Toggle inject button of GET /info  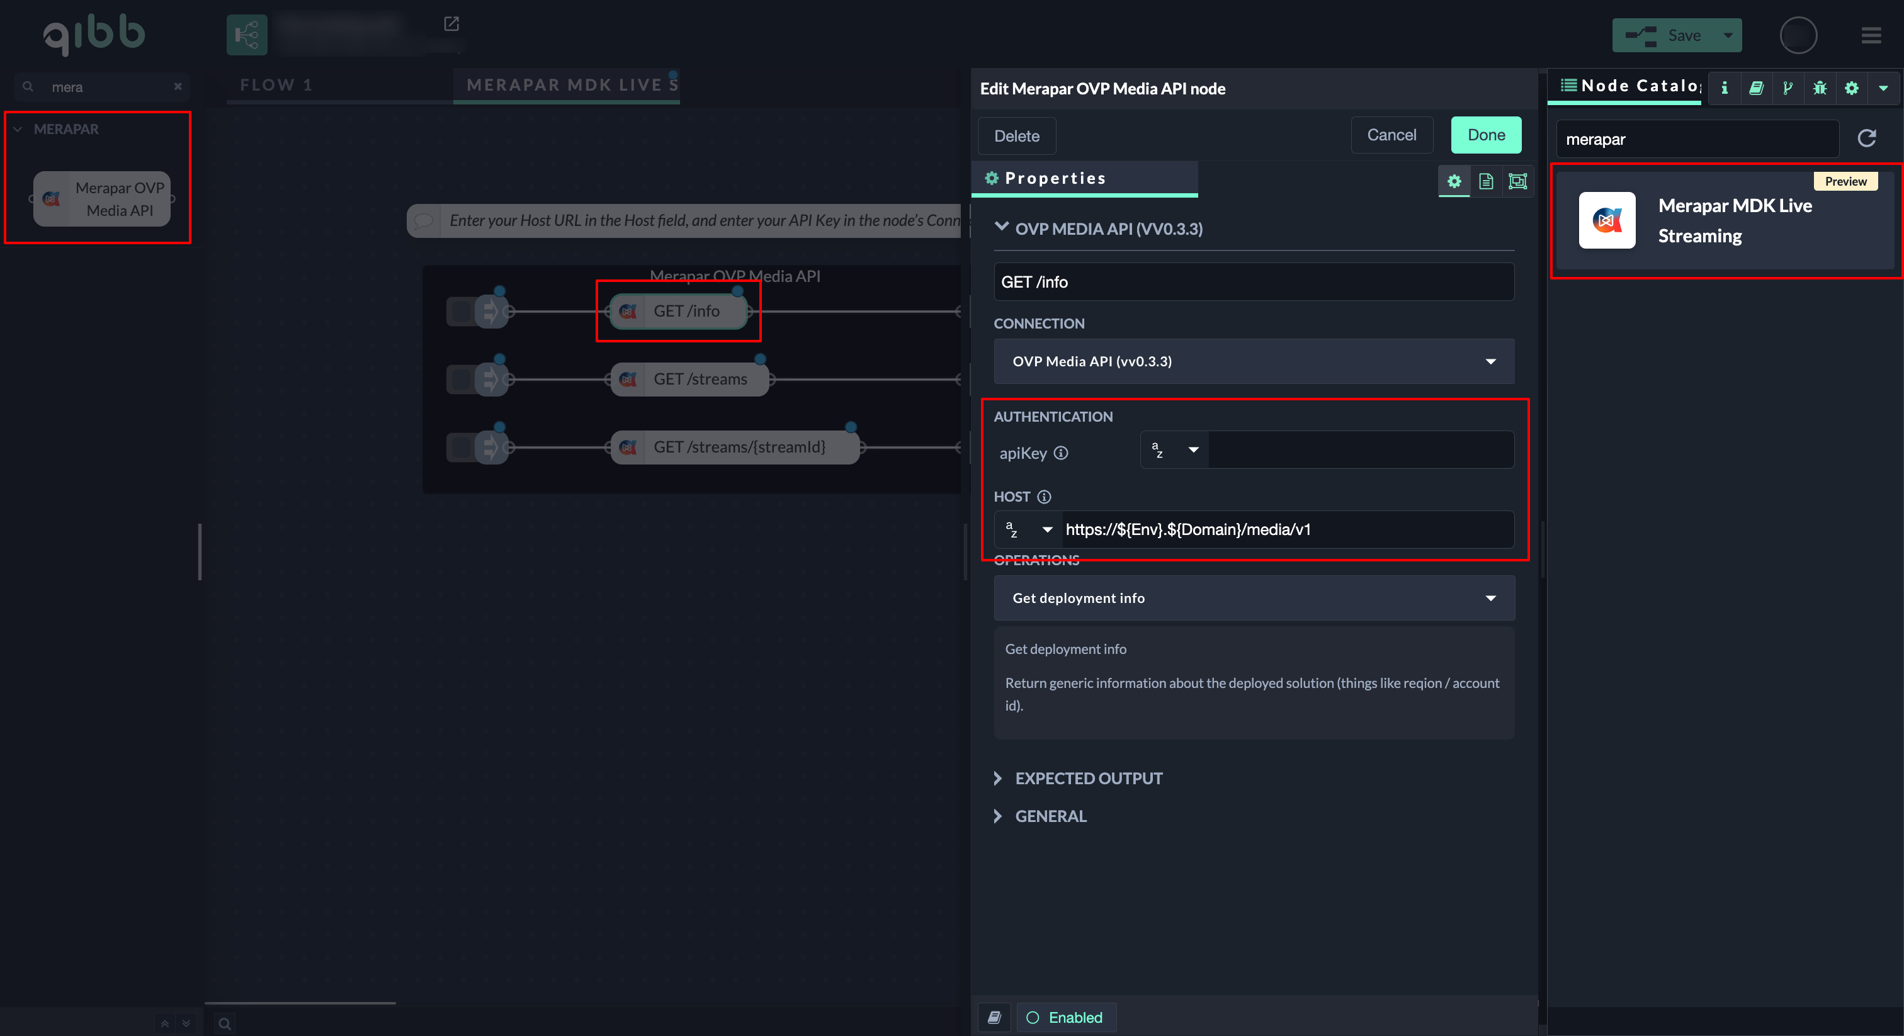(x=460, y=311)
